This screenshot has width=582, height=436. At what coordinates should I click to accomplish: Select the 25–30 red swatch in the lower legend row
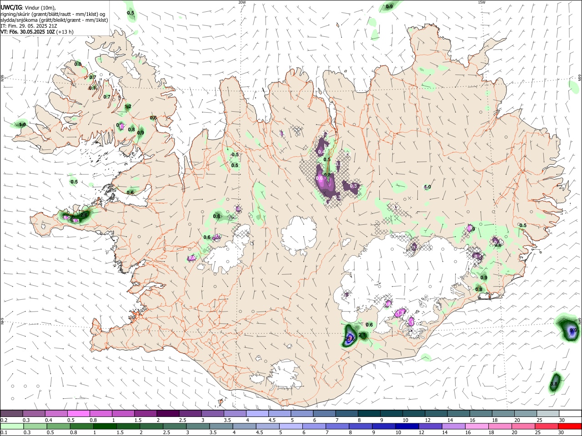click(547, 426)
